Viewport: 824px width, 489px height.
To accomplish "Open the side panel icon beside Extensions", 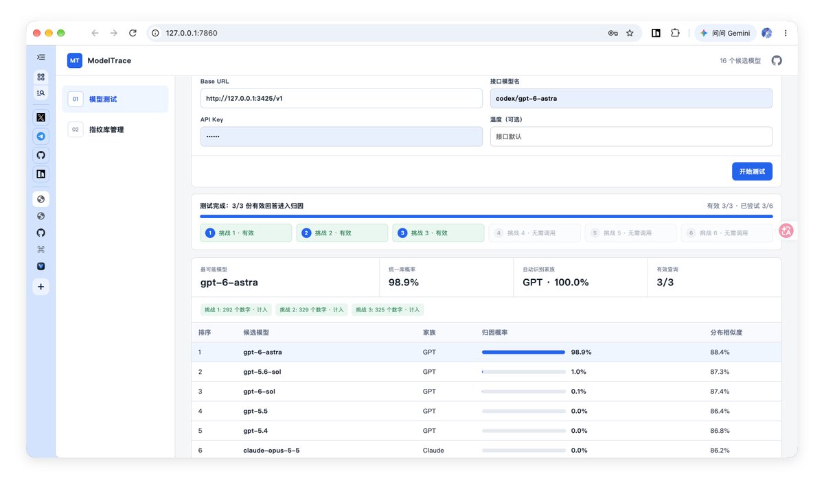I will [656, 33].
